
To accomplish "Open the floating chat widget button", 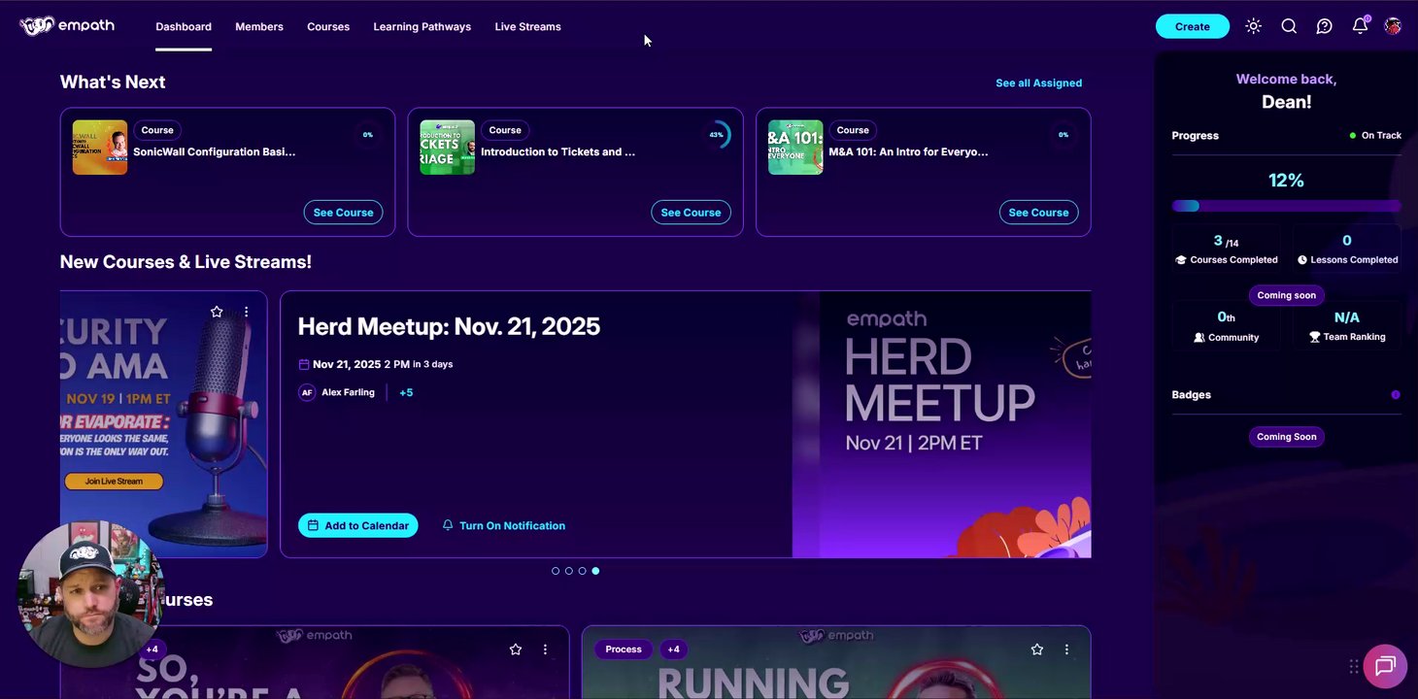I will click(1385, 666).
